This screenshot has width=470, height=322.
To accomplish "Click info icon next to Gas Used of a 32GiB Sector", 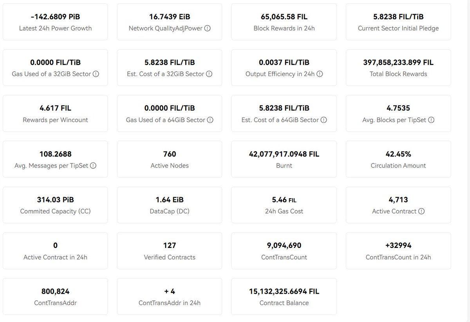I will point(96,74).
